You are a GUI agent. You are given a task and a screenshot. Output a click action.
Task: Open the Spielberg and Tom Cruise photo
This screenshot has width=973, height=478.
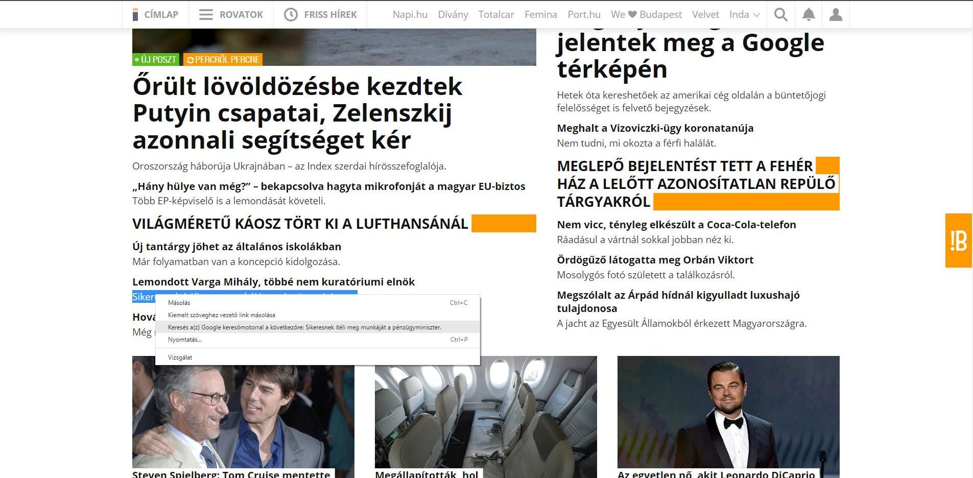click(x=243, y=412)
